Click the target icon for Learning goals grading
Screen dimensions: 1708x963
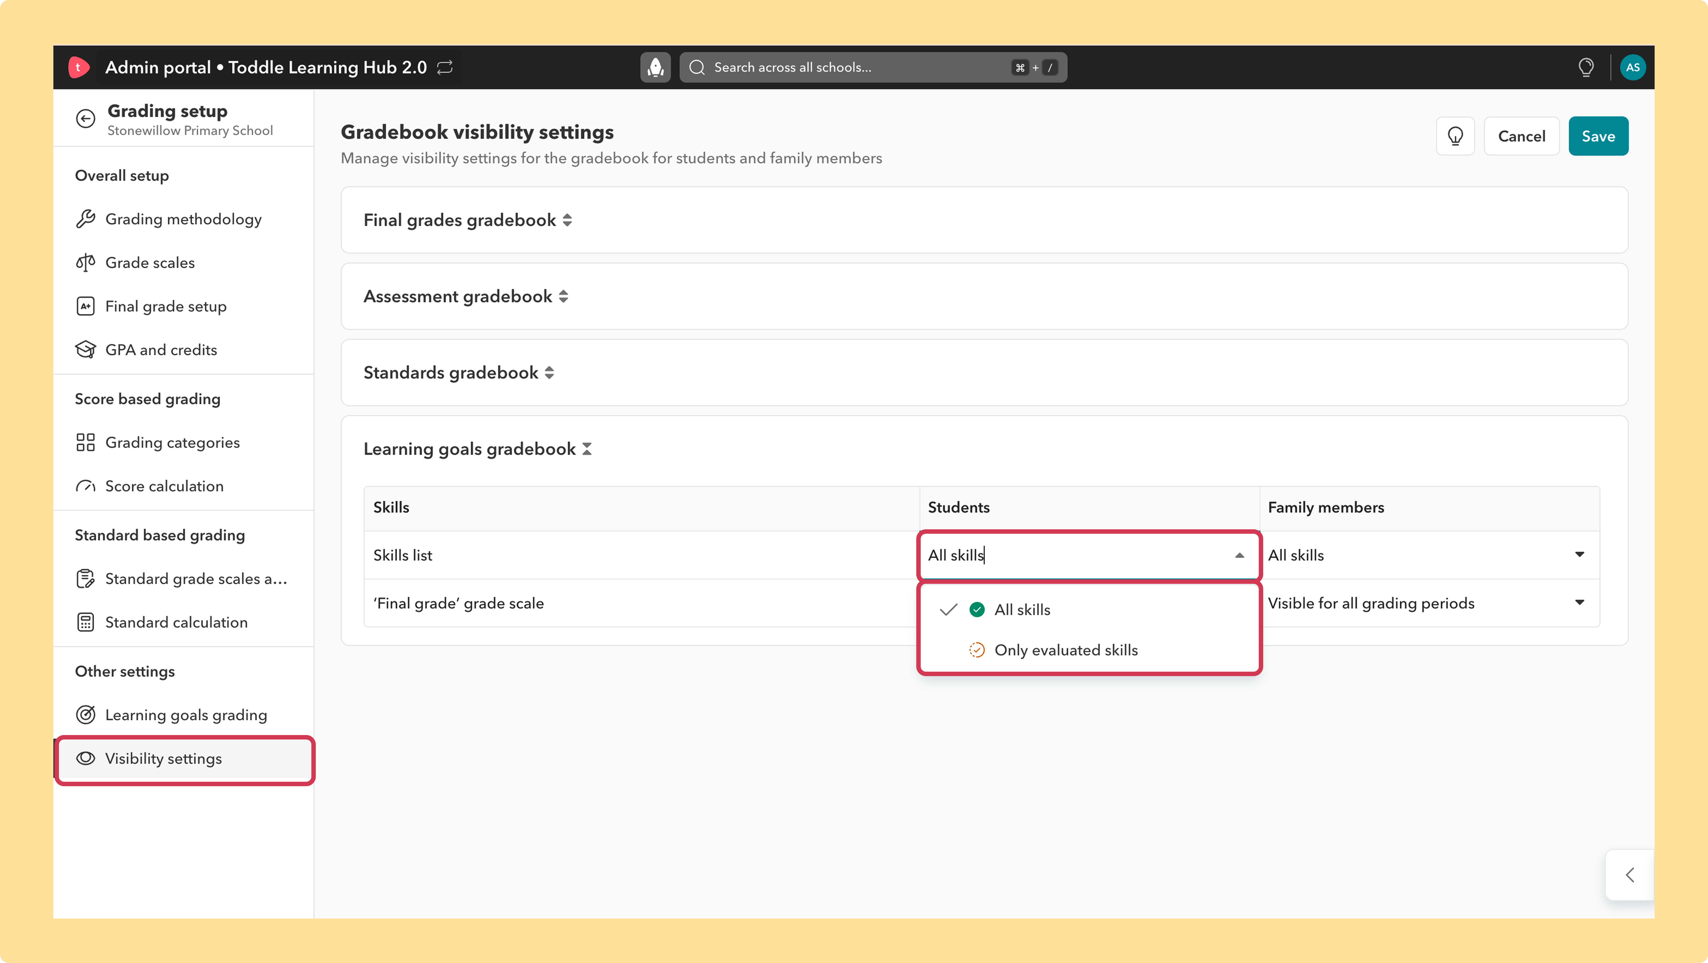(x=86, y=715)
